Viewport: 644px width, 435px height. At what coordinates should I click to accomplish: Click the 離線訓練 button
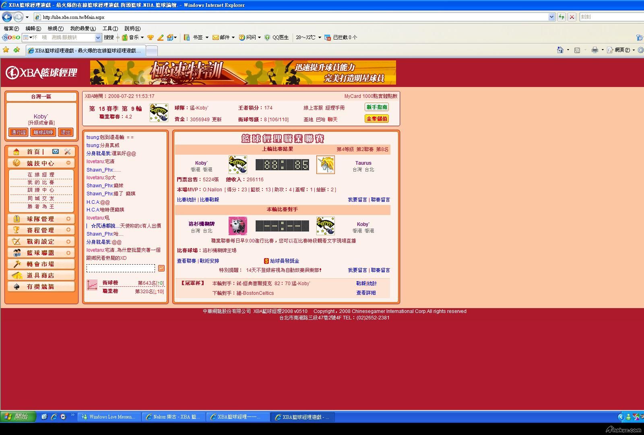pyautogui.click(x=43, y=132)
